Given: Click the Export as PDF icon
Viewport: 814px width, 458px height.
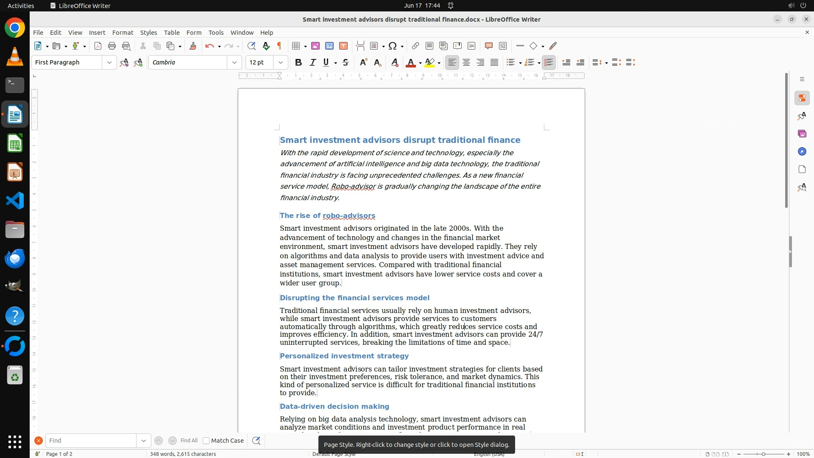Looking at the screenshot, I should click(x=98, y=46).
